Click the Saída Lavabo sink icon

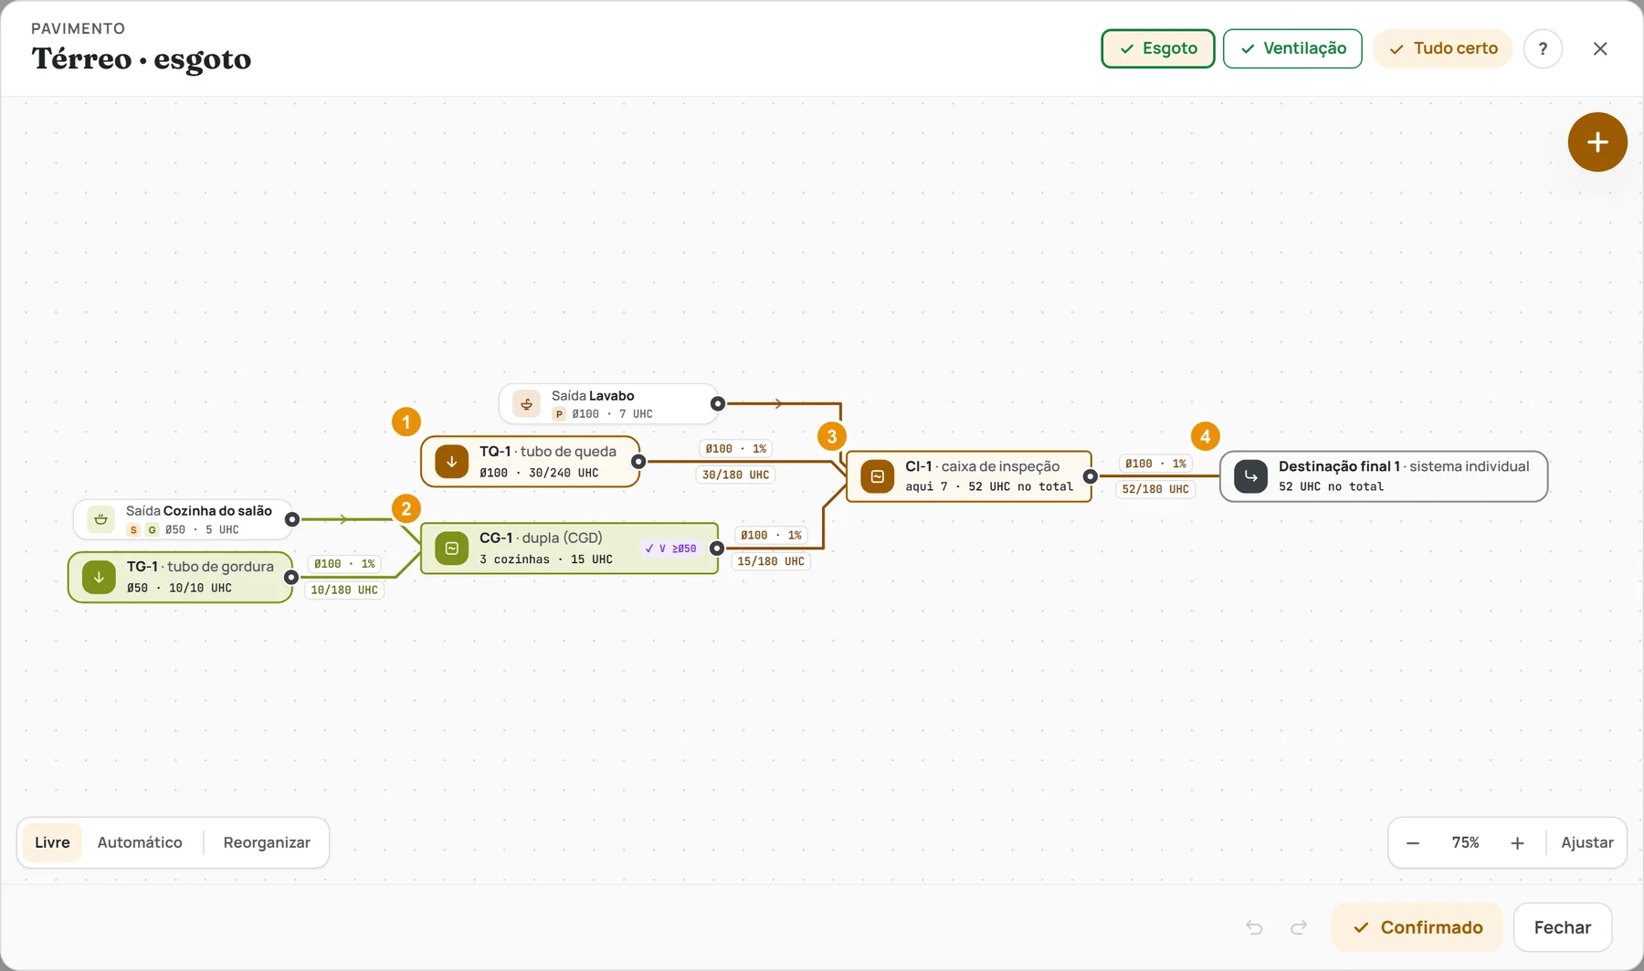tap(526, 403)
